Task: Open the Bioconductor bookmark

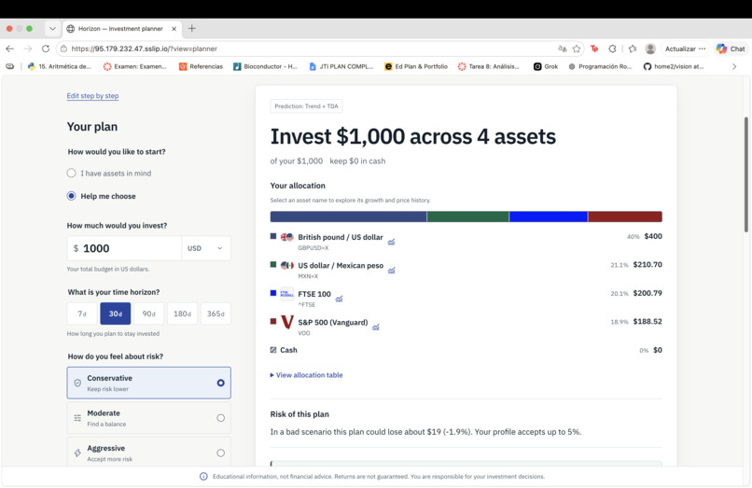Action: (x=265, y=66)
